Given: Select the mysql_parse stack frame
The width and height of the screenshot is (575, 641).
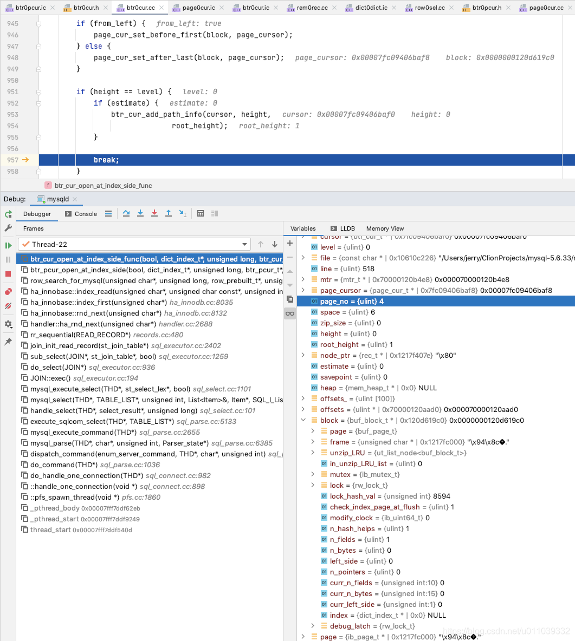Looking at the screenshot, I should (150, 443).
